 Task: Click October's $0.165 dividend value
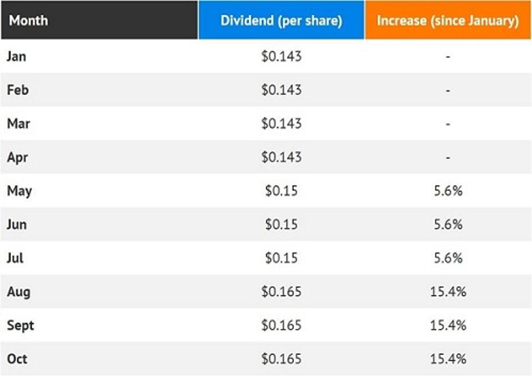click(281, 359)
